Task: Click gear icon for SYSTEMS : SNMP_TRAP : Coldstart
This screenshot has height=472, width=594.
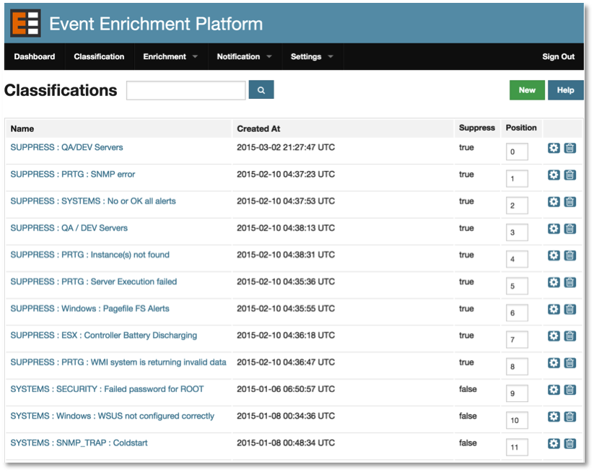Action: coord(554,444)
